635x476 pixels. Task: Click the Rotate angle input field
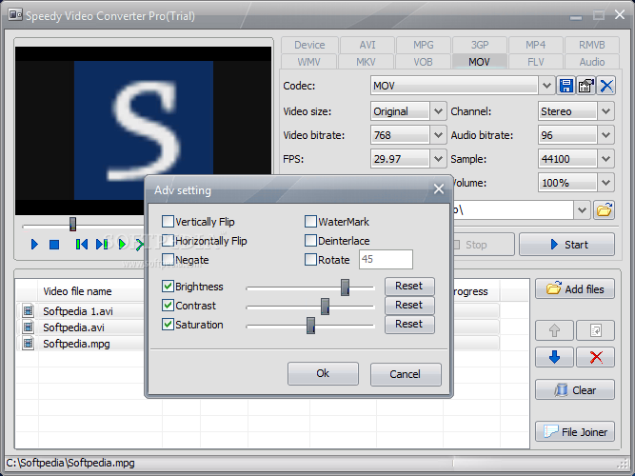(x=386, y=259)
